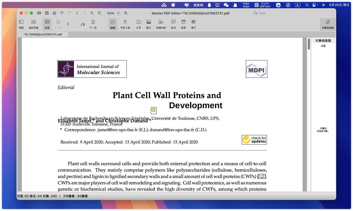
Task: Choose the Text tool (文字)
Action: point(138,24)
